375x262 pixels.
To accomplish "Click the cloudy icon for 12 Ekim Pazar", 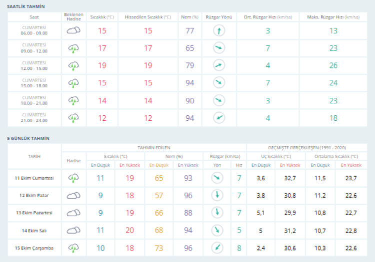I will (x=74, y=195).
